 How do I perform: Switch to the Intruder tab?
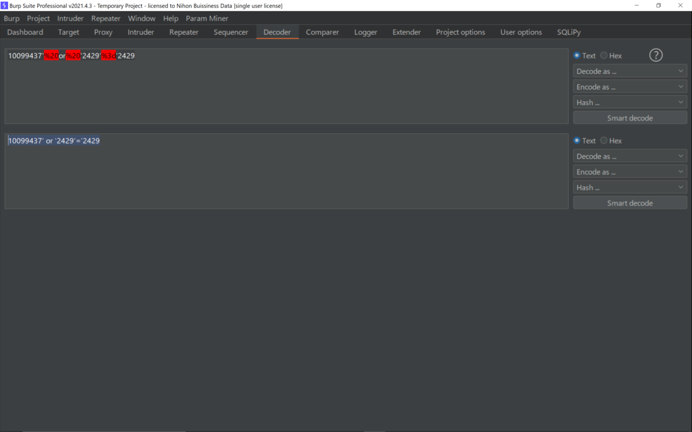point(141,32)
